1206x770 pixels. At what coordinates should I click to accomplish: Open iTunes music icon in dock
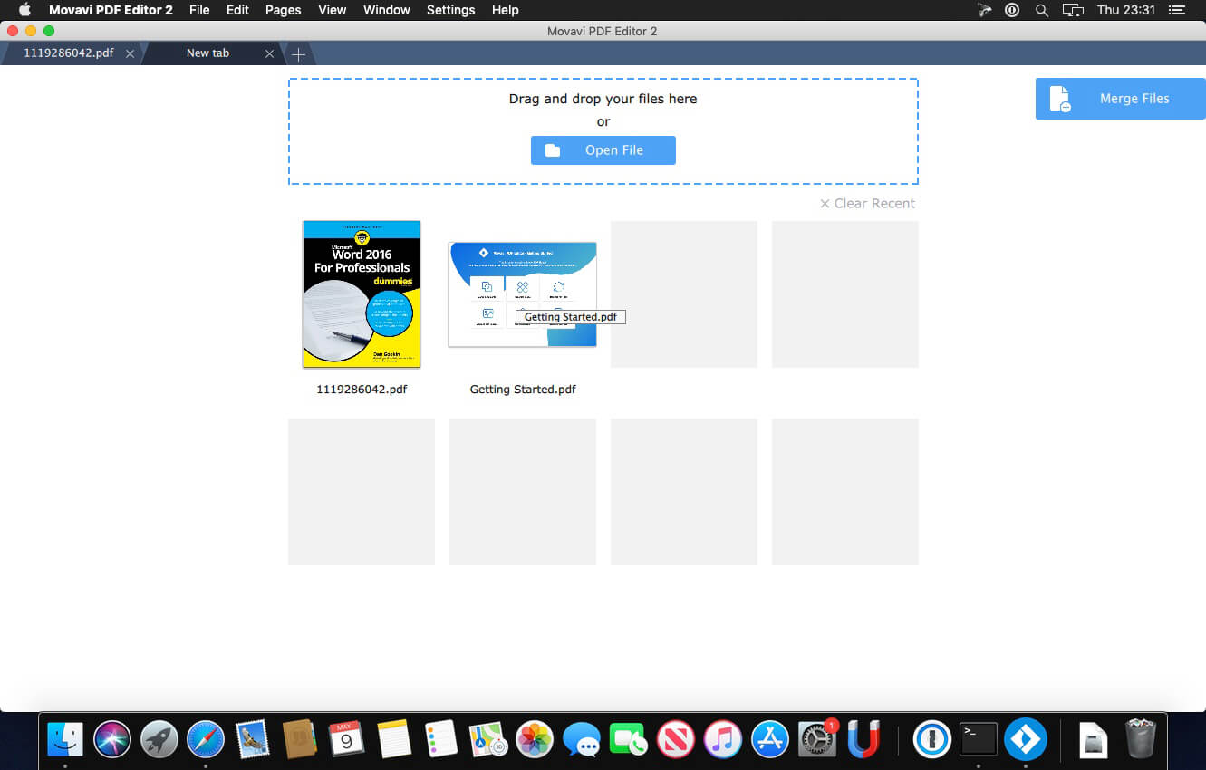722,739
